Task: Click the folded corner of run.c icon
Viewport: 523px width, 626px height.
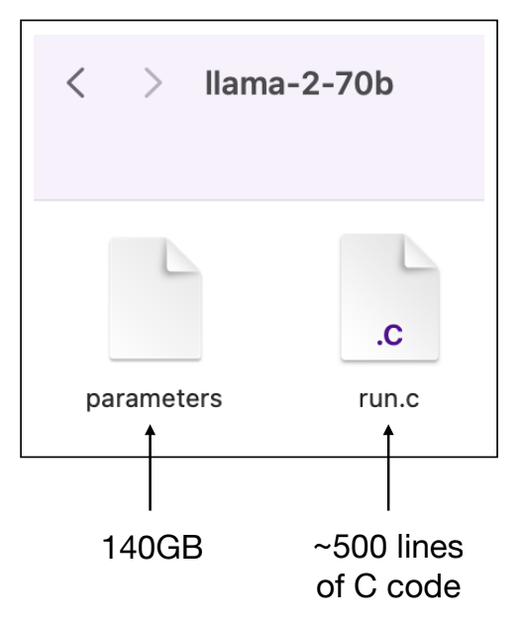Action: tap(421, 253)
